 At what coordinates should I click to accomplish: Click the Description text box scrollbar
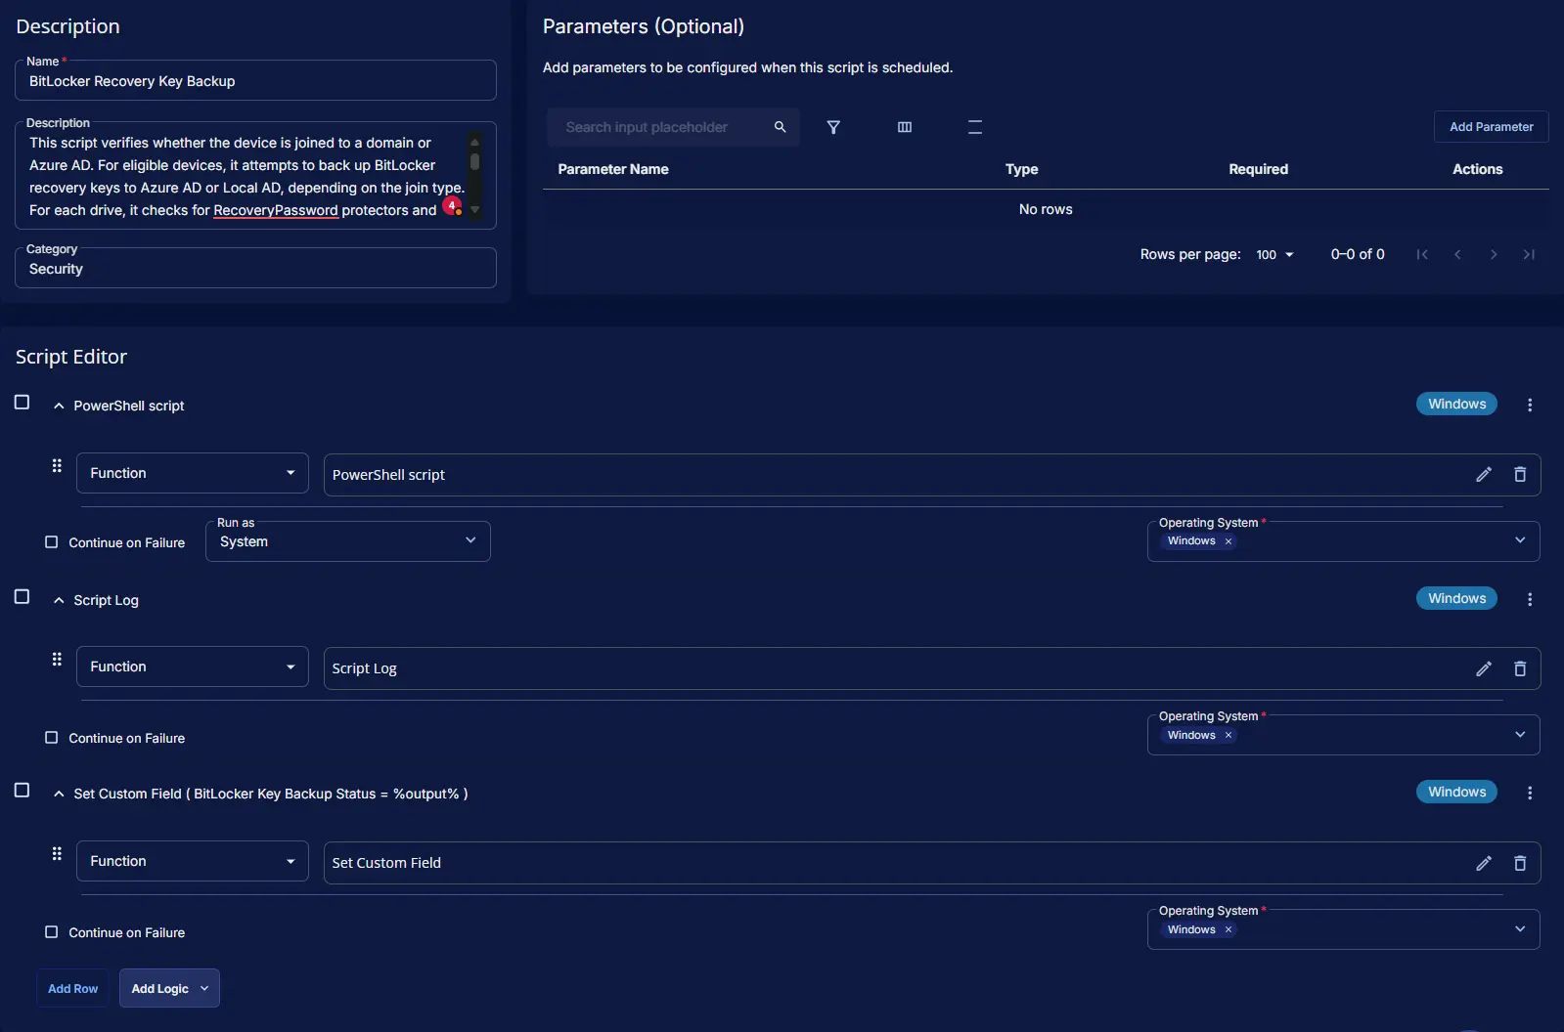[x=474, y=162]
